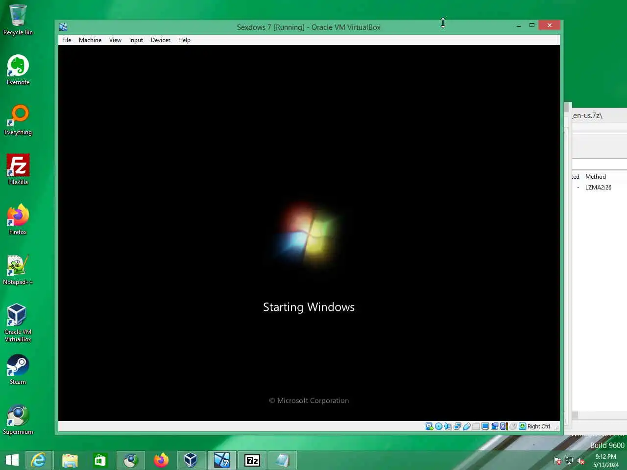Open the View menu
This screenshot has height=470, width=627.
tap(115, 40)
